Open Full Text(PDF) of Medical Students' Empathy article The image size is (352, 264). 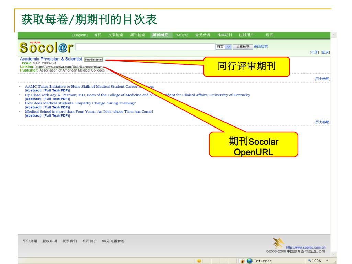tap(57, 107)
